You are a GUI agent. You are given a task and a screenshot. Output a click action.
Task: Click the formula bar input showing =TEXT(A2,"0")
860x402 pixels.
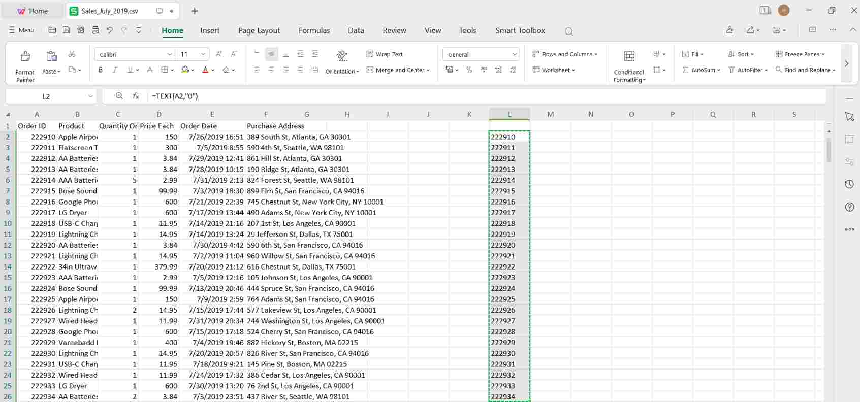tap(486, 96)
